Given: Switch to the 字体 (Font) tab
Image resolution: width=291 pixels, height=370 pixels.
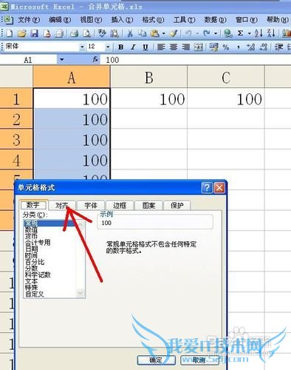Looking at the screenshot, I should click(x=91, y=205).
